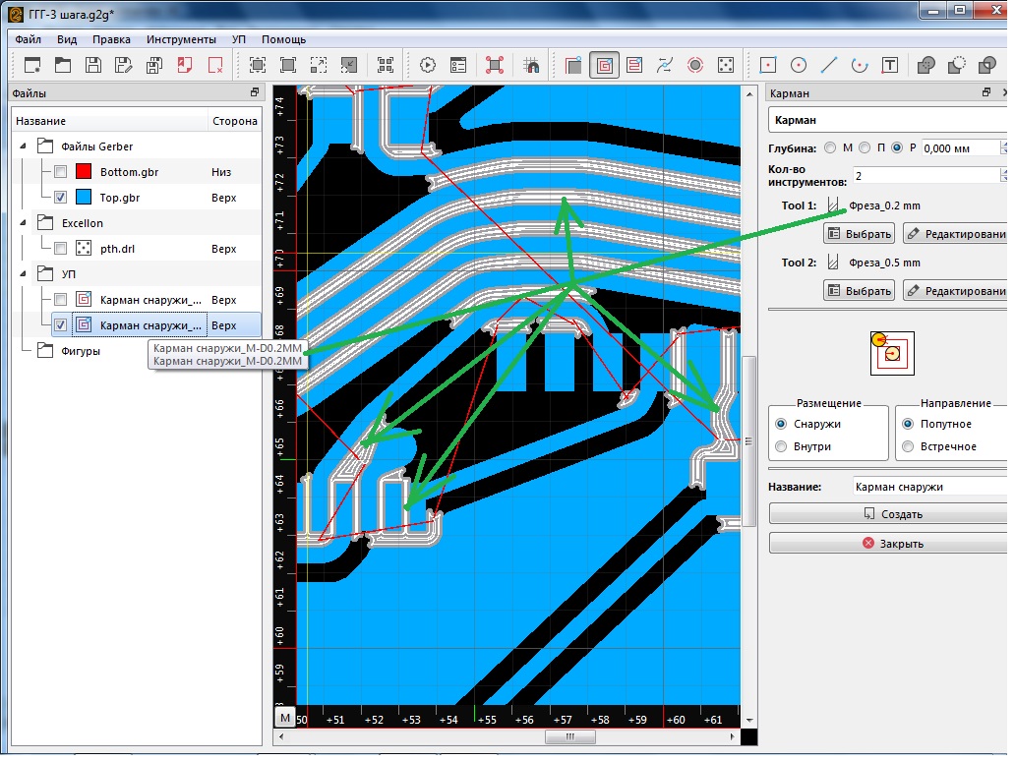Check the first Карман снаружи toolpath checkbox
Viewport: 1015px width, 761px height.
click(x=61, y=301)
